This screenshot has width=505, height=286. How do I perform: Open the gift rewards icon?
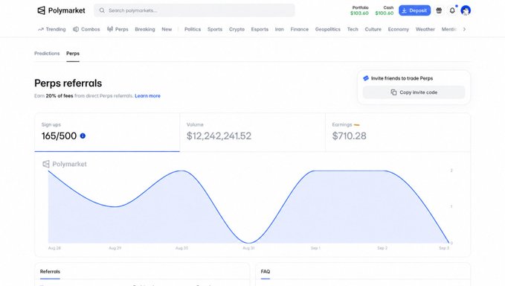[x=439, y=10]
